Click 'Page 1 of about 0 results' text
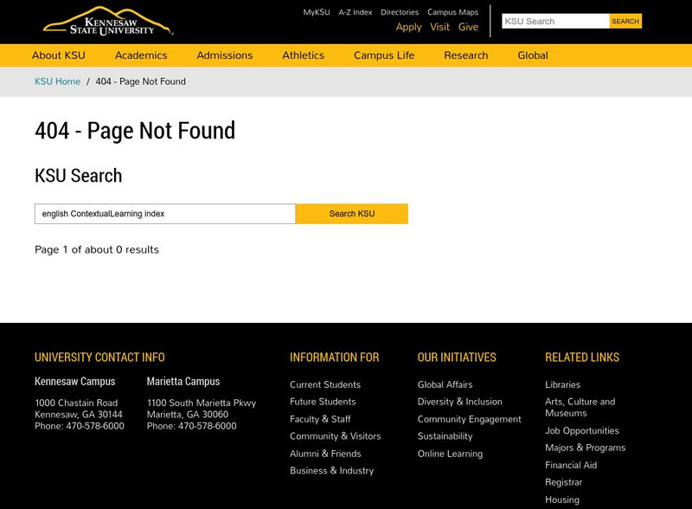Screen dimensions: 692x509 (97, 250)
